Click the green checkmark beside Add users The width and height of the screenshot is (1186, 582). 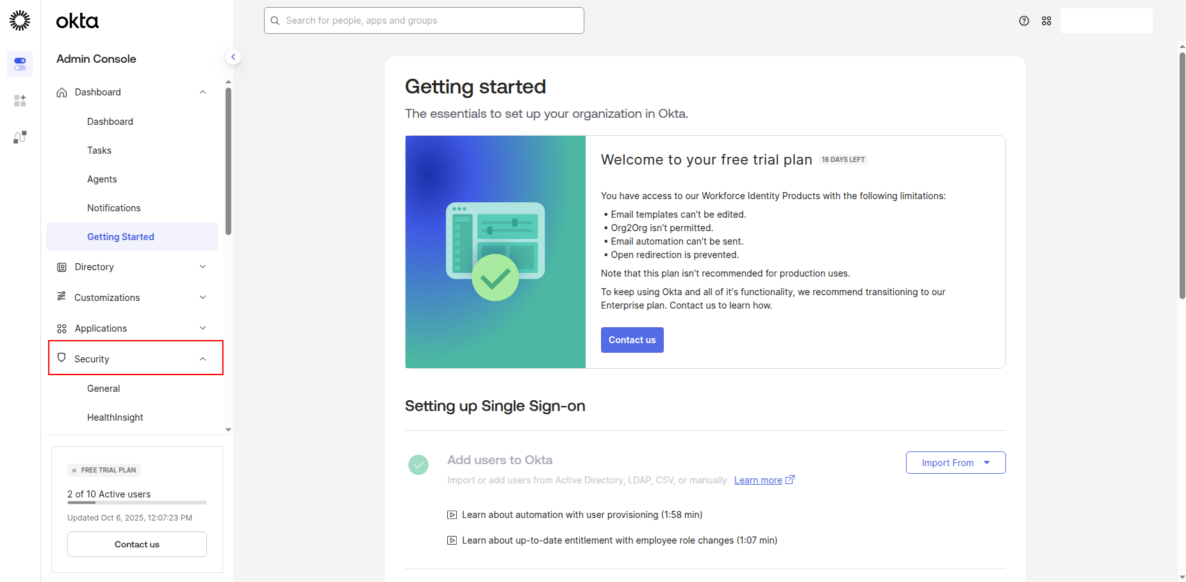click(418, 465)
